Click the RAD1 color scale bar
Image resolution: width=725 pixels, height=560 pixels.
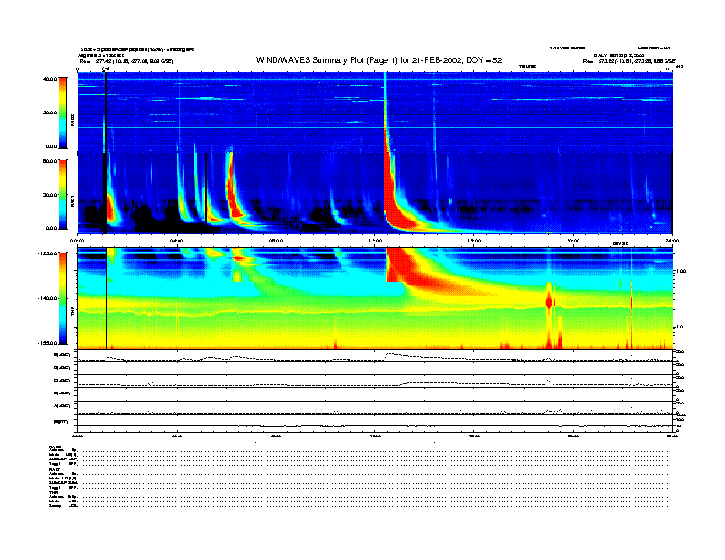62,195
